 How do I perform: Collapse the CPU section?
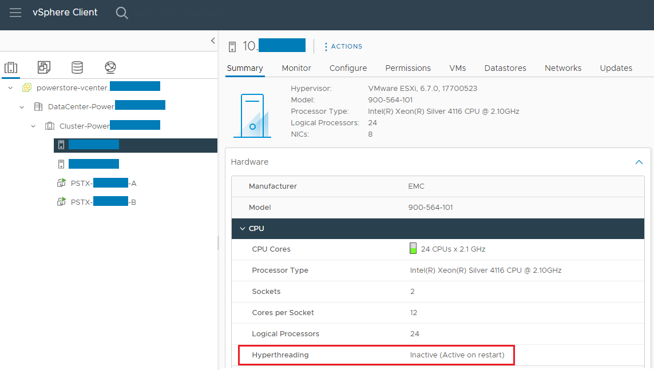point(242,228)
